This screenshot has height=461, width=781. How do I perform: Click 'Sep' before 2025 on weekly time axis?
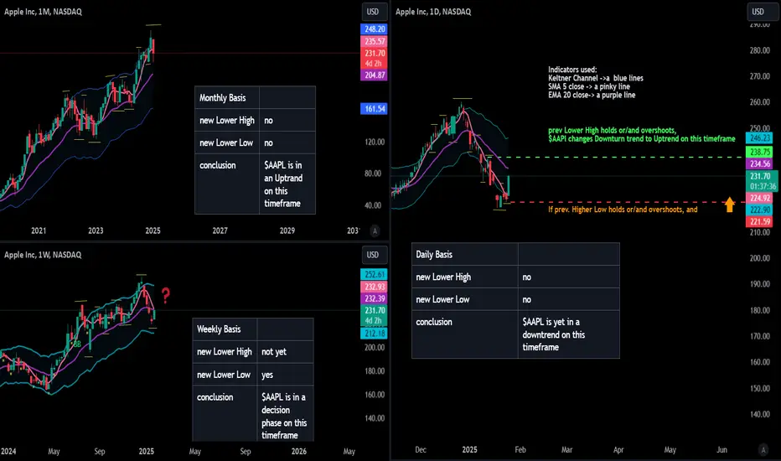(100, 451)
